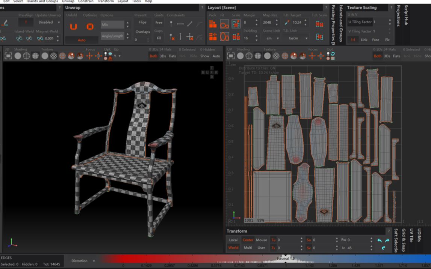The width and height of the screenshot is (431, 269).
Task: Open the Constrain menu
Action: (x=86, y=1)
